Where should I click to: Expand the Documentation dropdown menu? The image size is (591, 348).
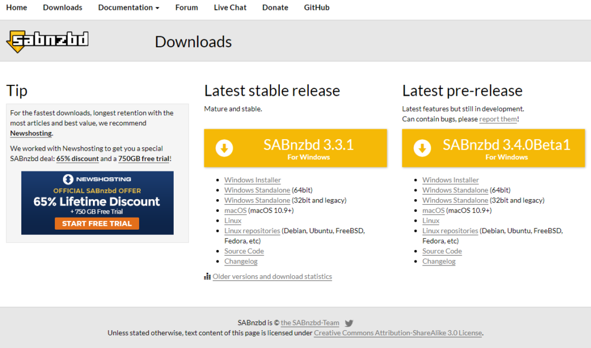click(129, 8)
